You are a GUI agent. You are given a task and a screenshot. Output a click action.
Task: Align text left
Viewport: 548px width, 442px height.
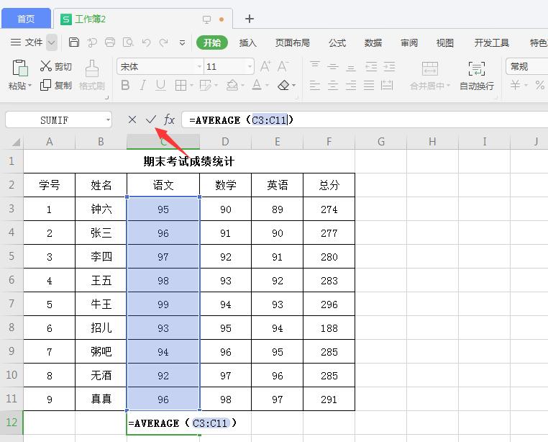pos(314,85)
